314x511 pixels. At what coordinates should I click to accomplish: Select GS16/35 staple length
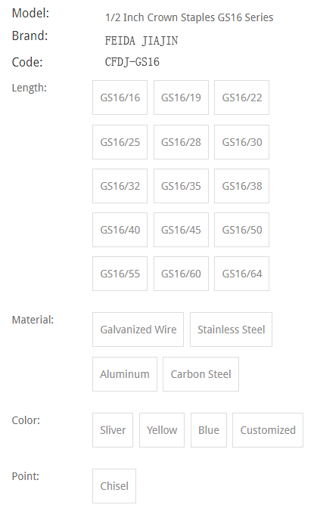[181, 186]
